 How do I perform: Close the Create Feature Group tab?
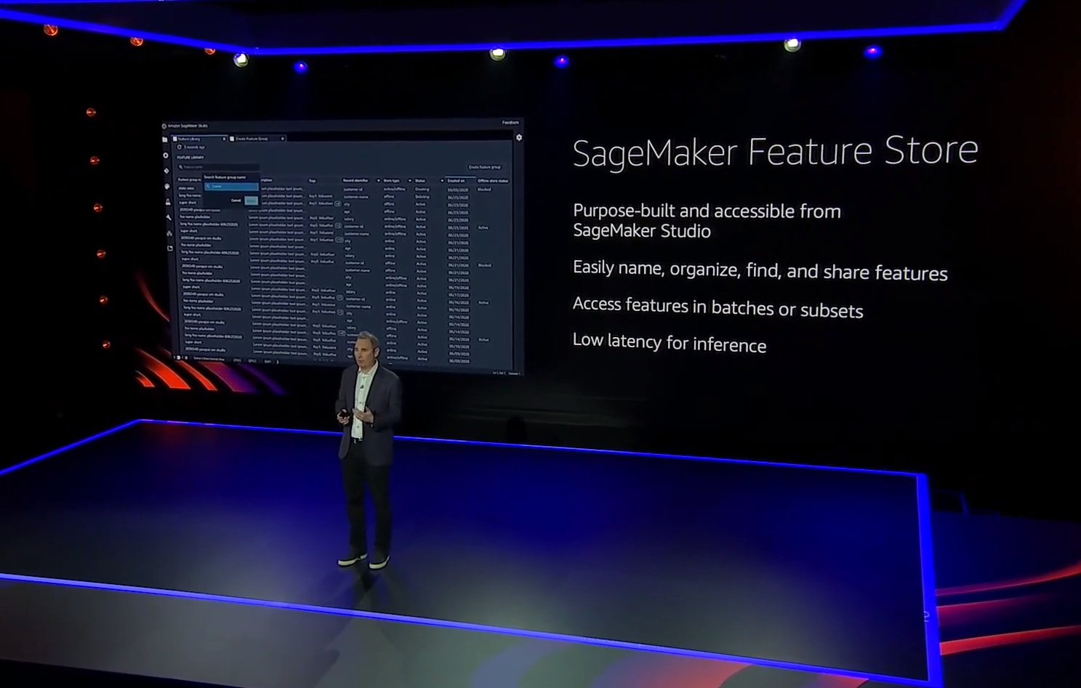point(283,139)
